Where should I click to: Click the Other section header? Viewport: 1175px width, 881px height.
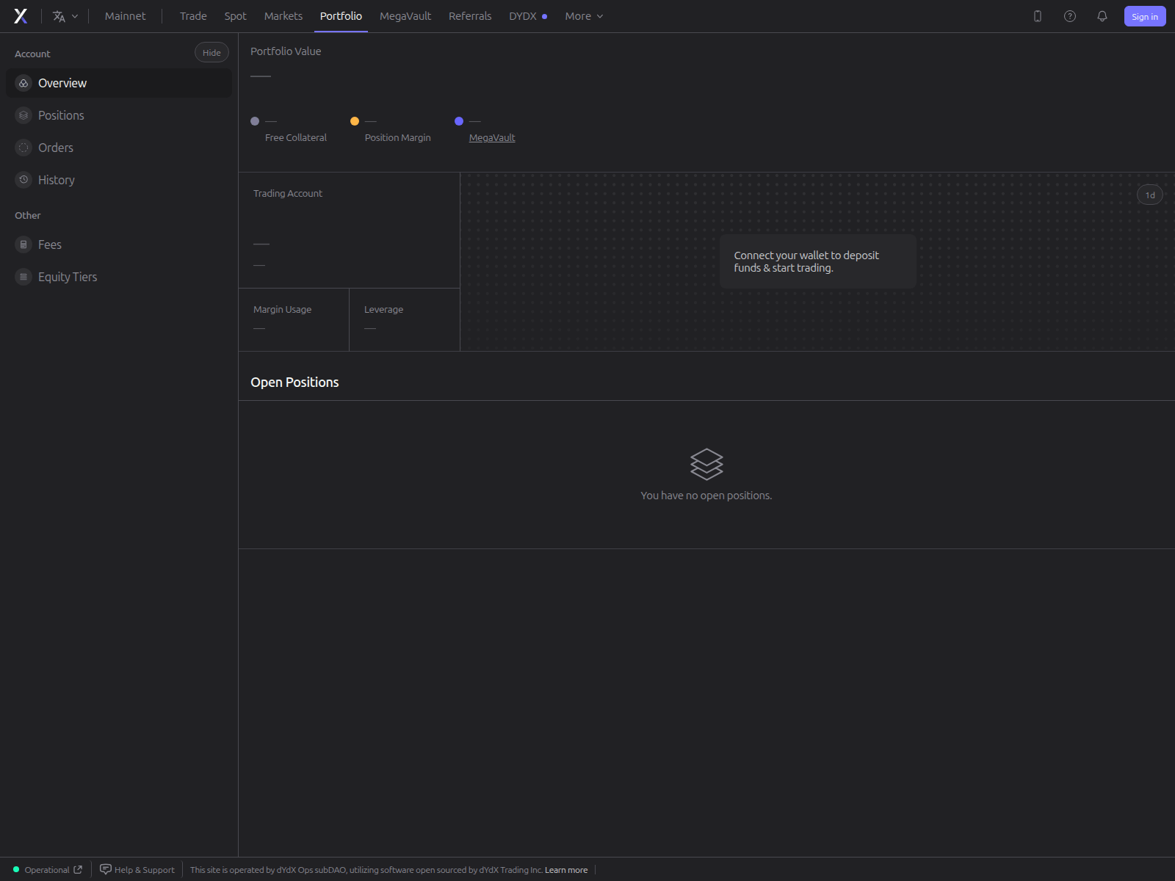tap(28, 215)
